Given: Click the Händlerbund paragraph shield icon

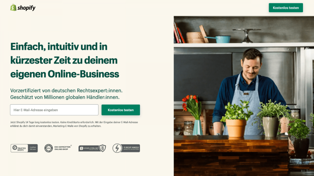Looking at the screenshot, I should (x=103, y=148).
